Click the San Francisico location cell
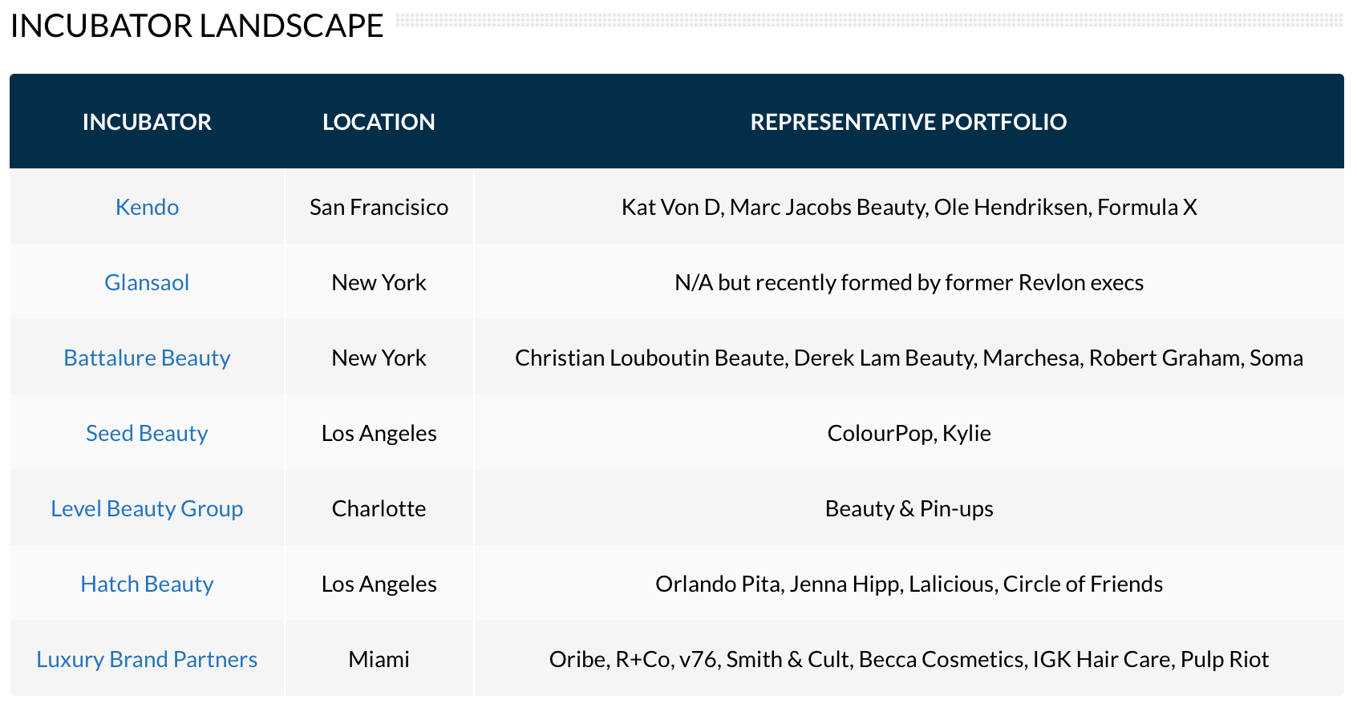The width and height of the screenshot is (1357, 712). click(x=379, y=207)
